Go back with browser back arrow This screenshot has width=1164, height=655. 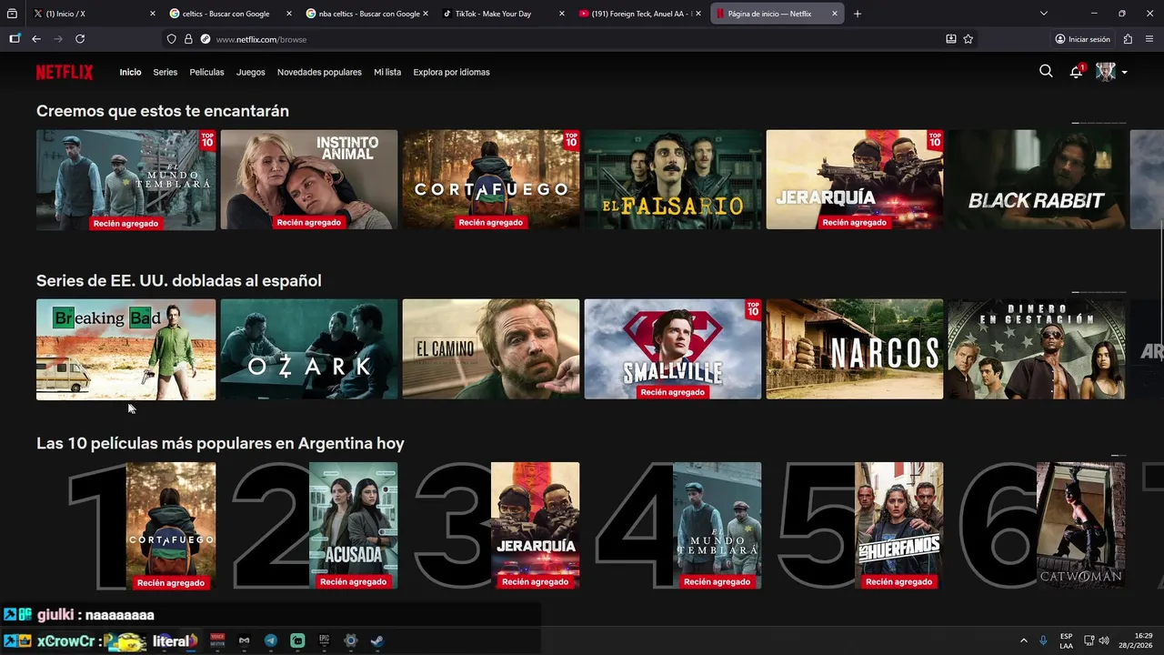(x=36, y=39)
